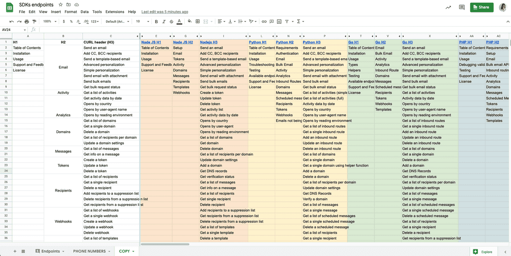Follow the Python H3 link
Screen dimensions: 511x256
(x=312, y=42)
